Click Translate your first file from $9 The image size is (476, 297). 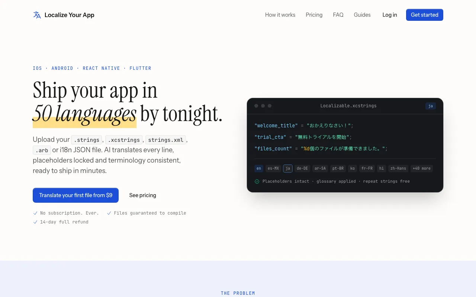coord(75,195)
